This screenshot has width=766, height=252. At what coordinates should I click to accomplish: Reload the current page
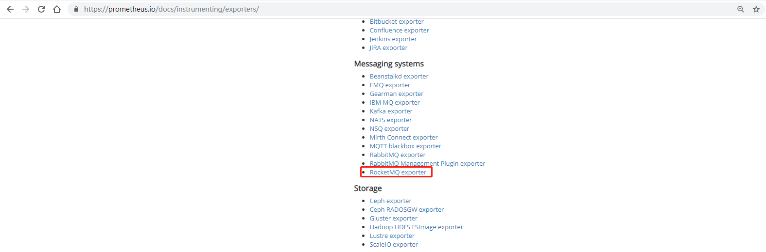click(x=41, y=9)
